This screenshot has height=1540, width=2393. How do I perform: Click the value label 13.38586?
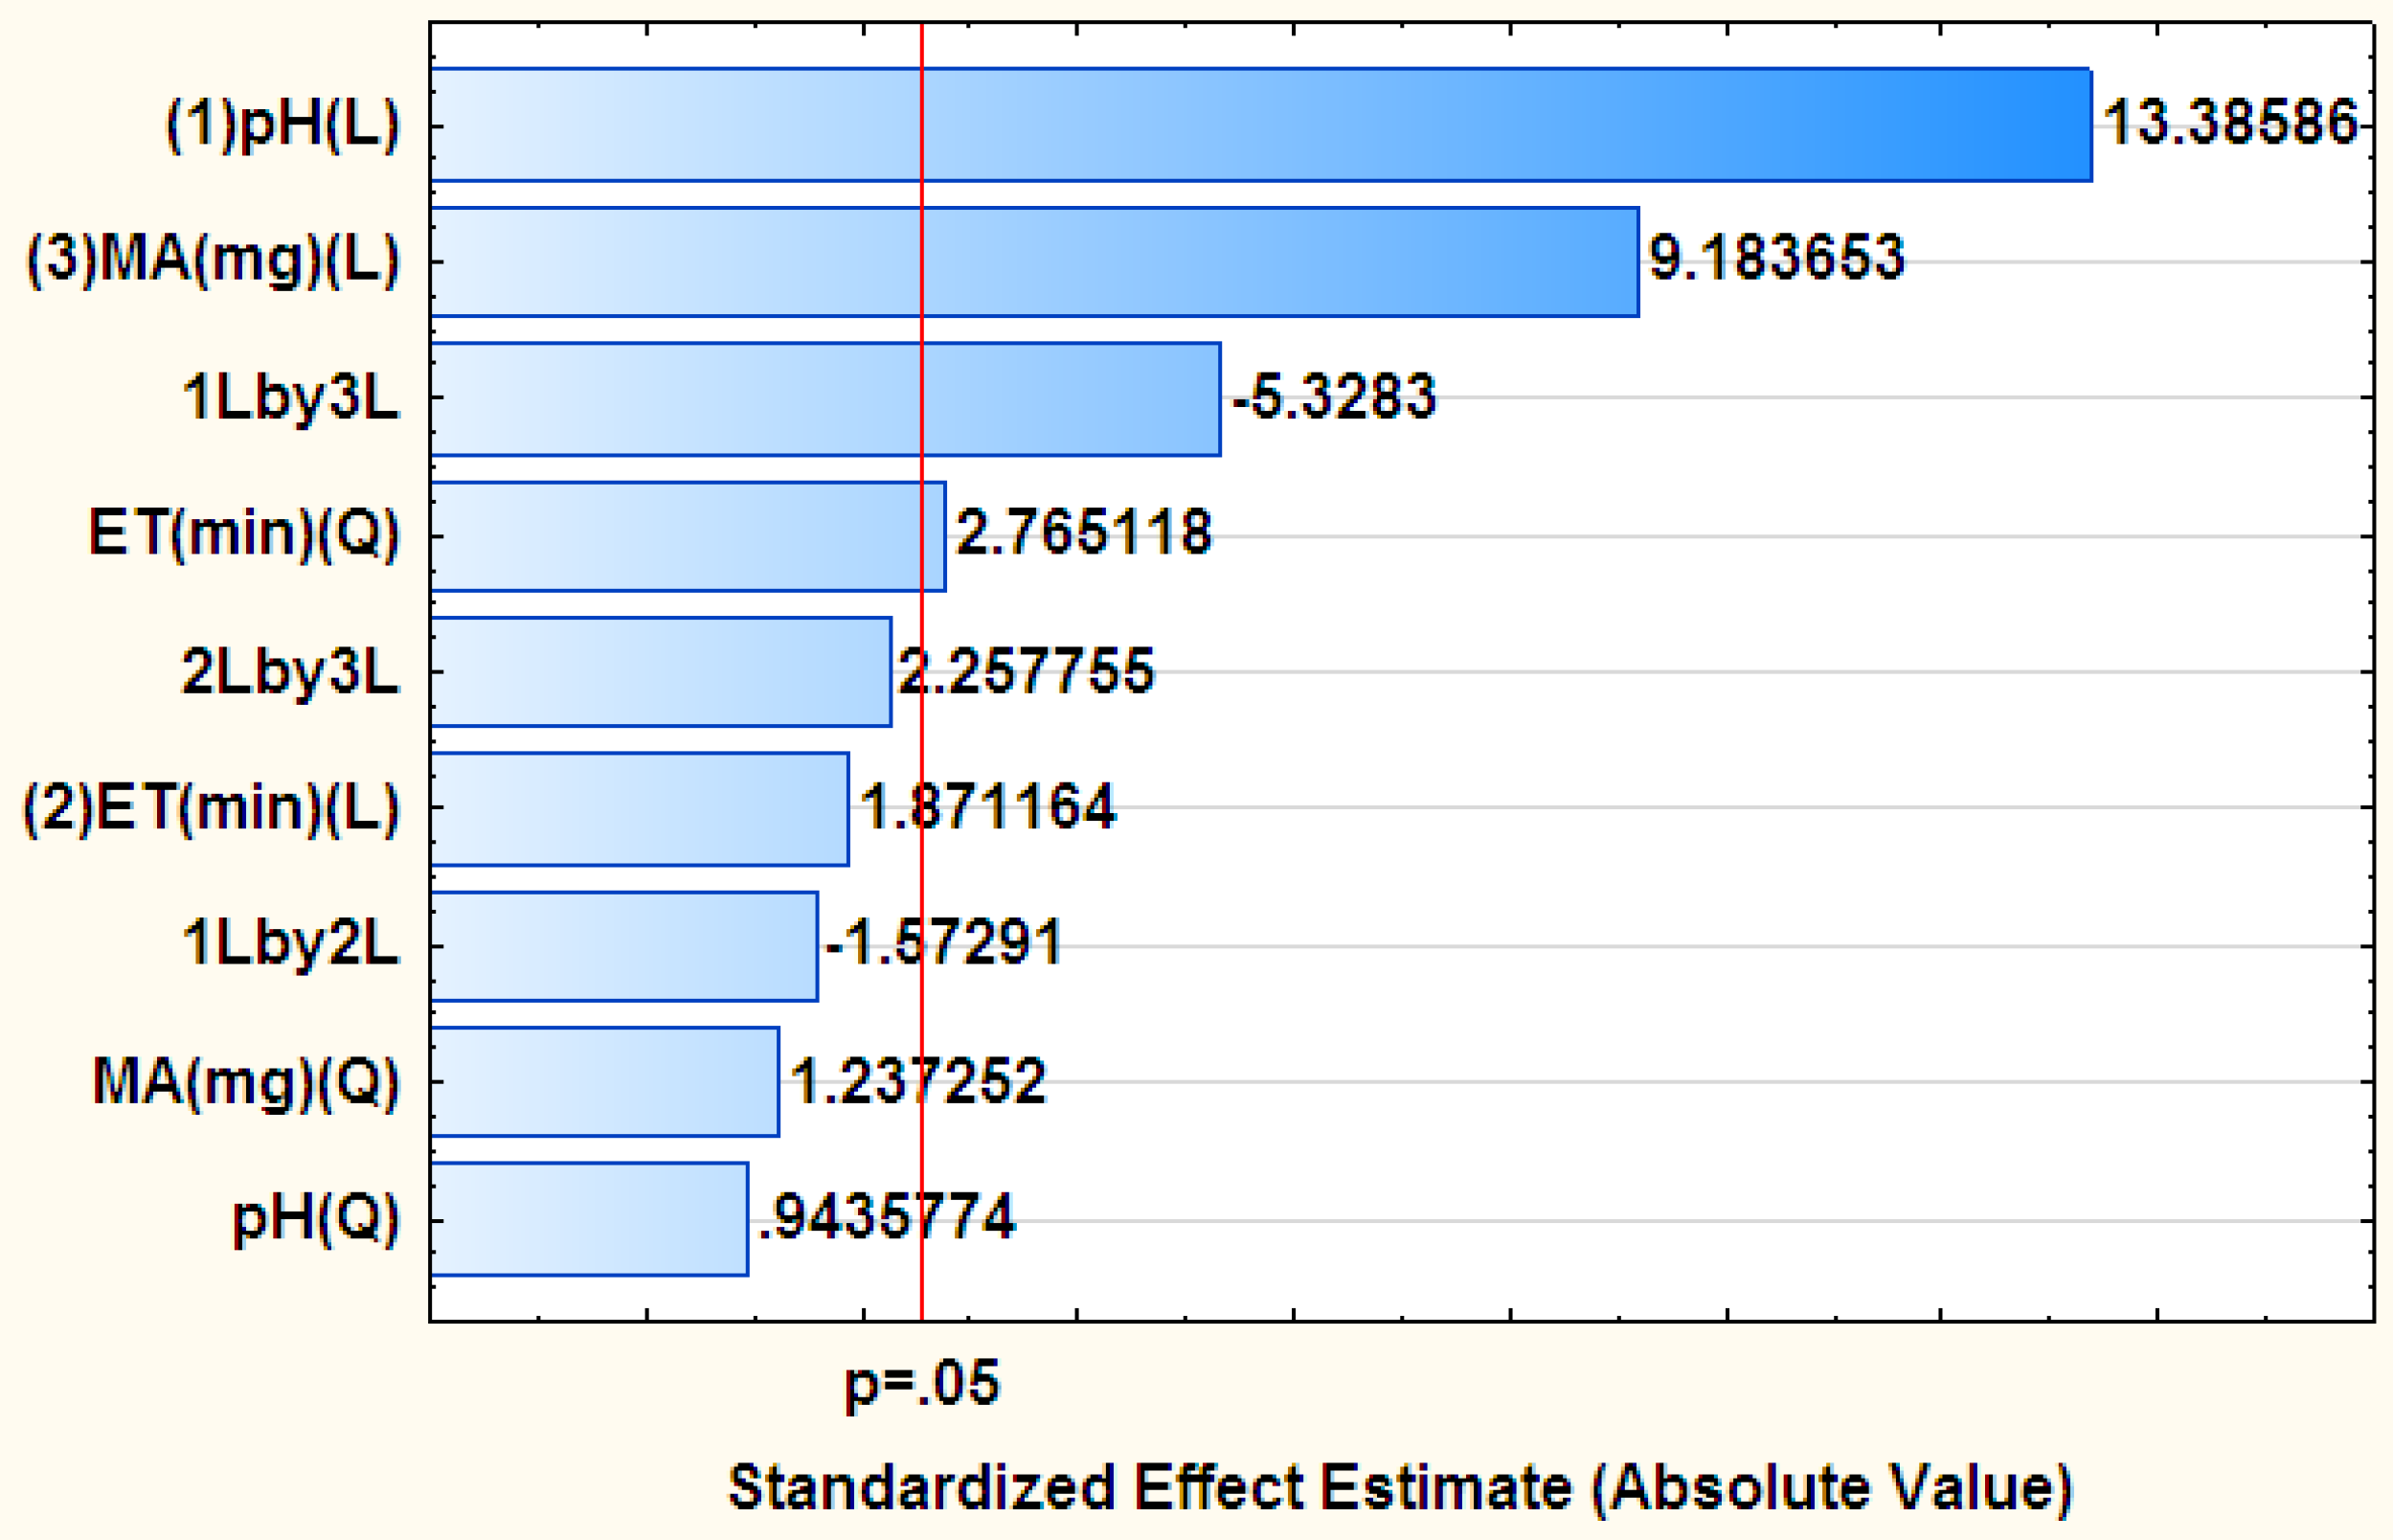(x=2229, y=123)
